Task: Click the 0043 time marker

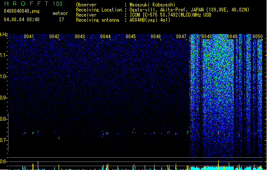Action: coord(80,37)
